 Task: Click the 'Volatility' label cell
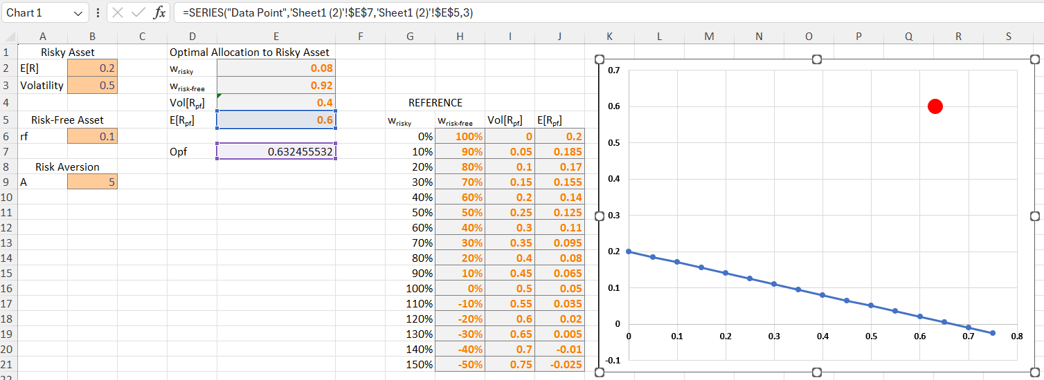point(42,86)
